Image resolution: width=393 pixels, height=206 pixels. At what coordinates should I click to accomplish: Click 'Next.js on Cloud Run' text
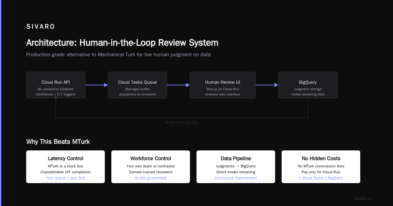tap(223, 89)
